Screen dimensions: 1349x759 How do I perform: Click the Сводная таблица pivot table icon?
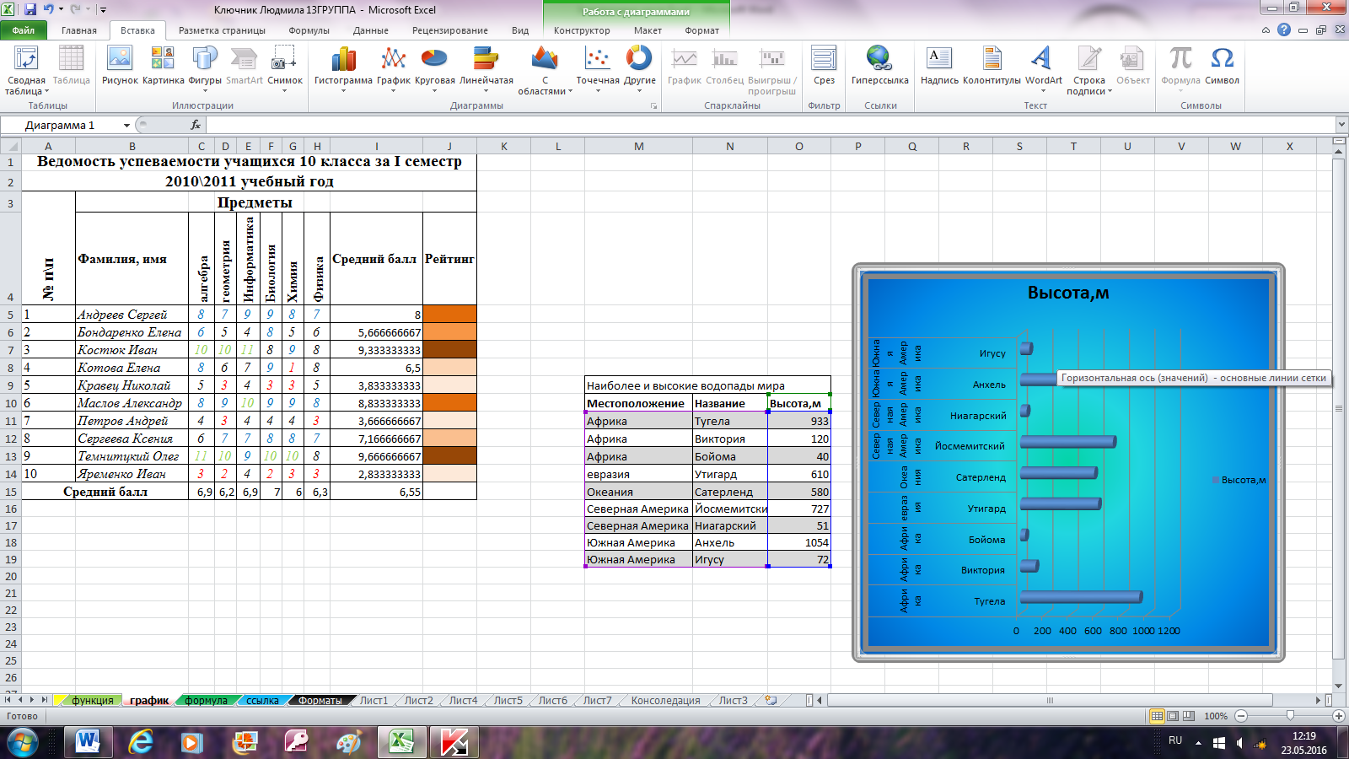pyautogui.click(x=26, y=67)
